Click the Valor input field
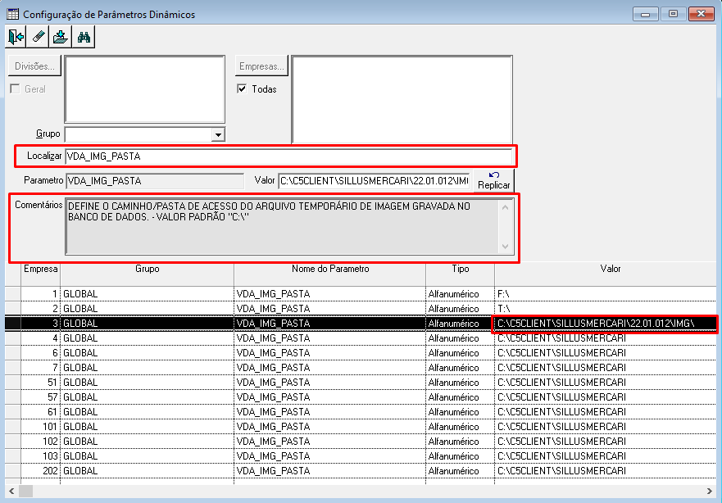Screen dimensions: 722x503 [x=374, y=181]
